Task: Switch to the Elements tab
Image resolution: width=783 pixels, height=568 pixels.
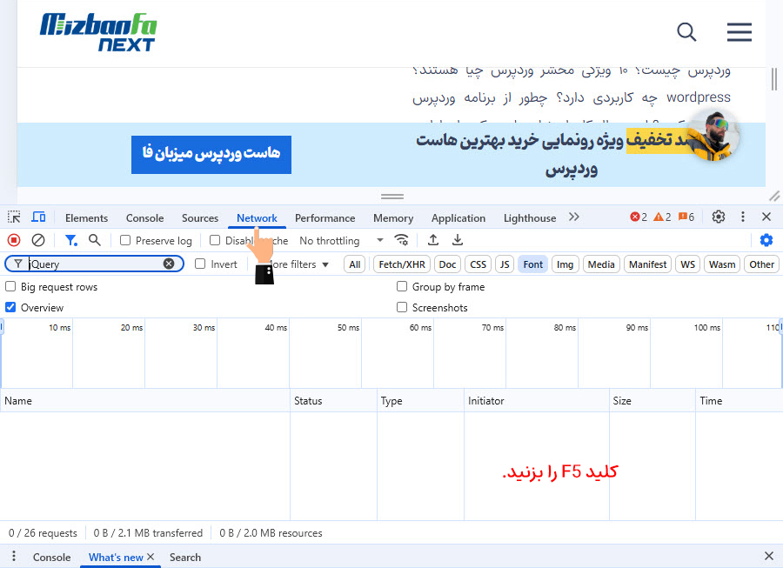Action: coord(86,218)
